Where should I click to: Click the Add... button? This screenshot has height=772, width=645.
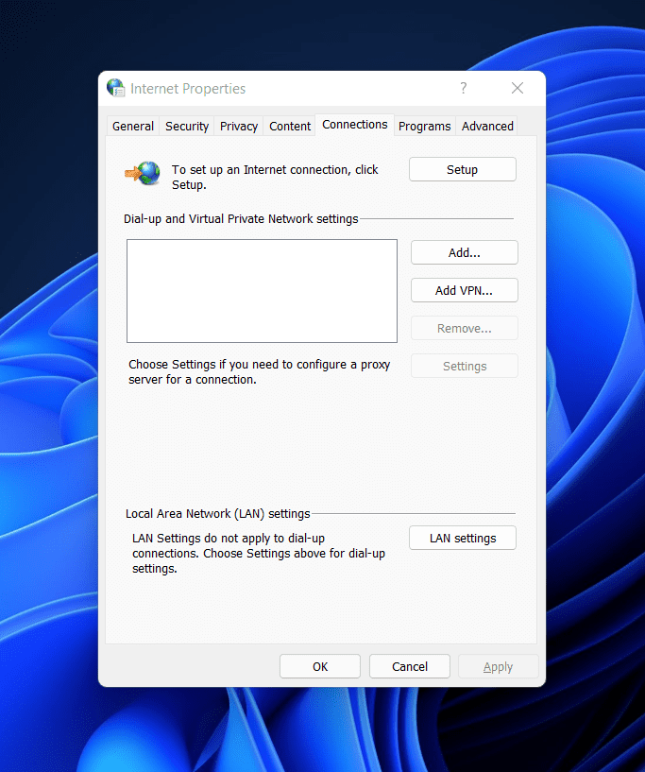click(465, 252)
